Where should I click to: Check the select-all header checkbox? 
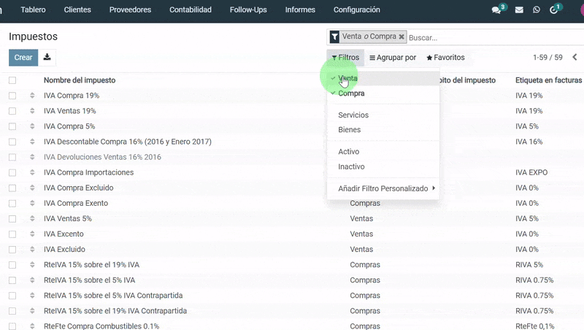[x=12, y=80]
